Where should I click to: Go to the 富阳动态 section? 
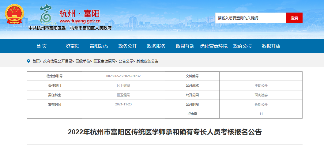99,46
